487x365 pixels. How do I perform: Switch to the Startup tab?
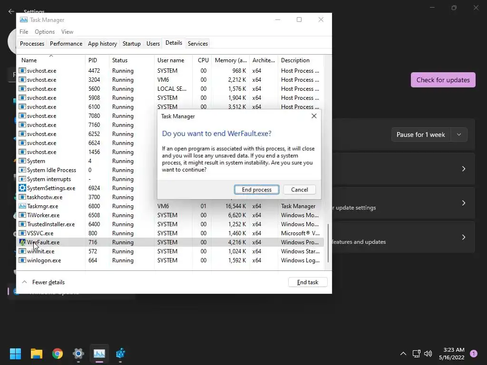pos(131,43)
